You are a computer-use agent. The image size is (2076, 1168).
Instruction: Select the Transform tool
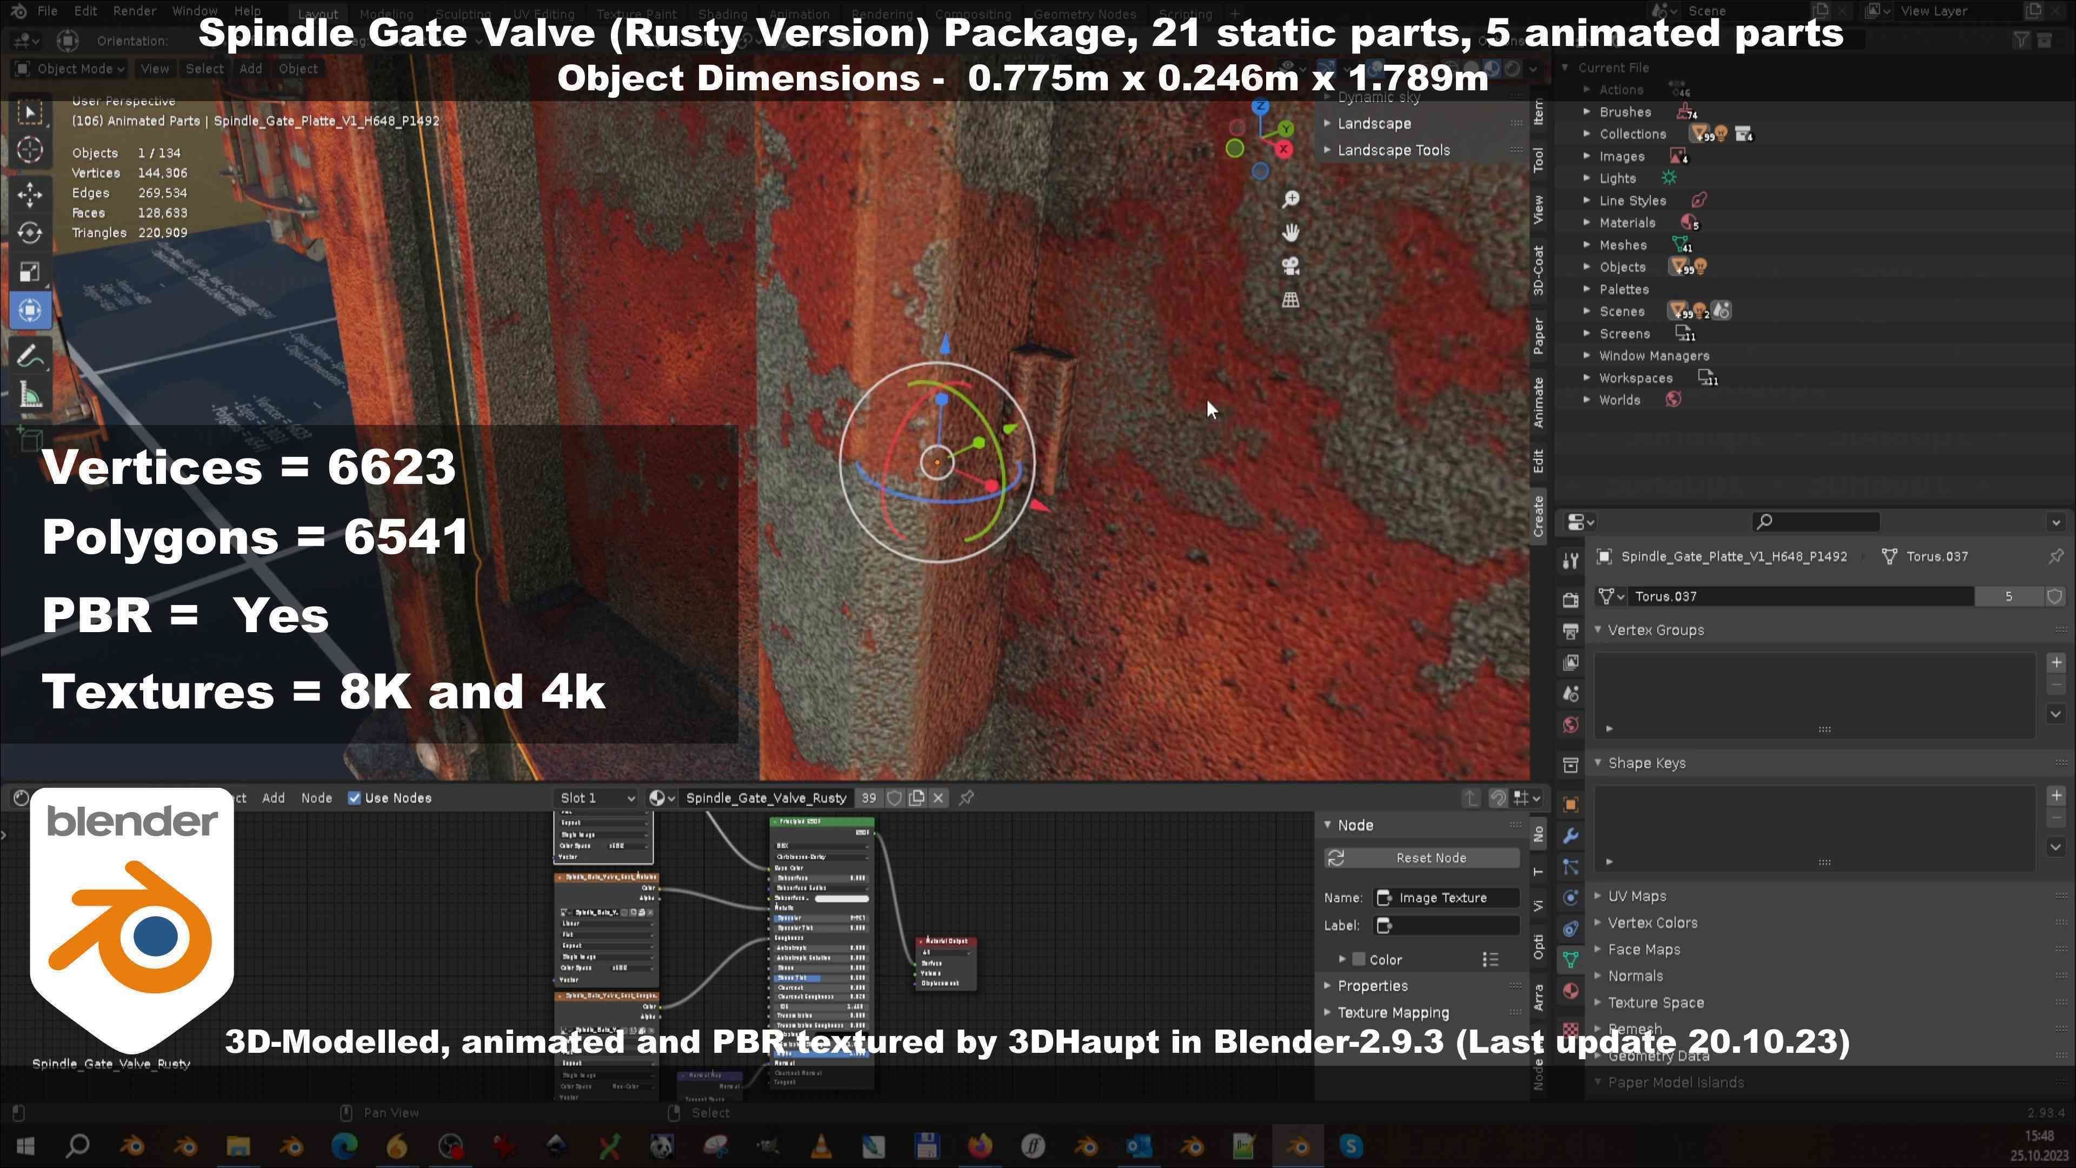(30, 310)
